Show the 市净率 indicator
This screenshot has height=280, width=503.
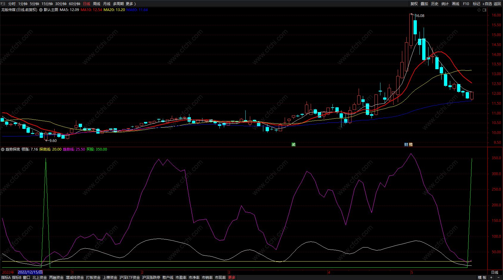pos(194,278)
